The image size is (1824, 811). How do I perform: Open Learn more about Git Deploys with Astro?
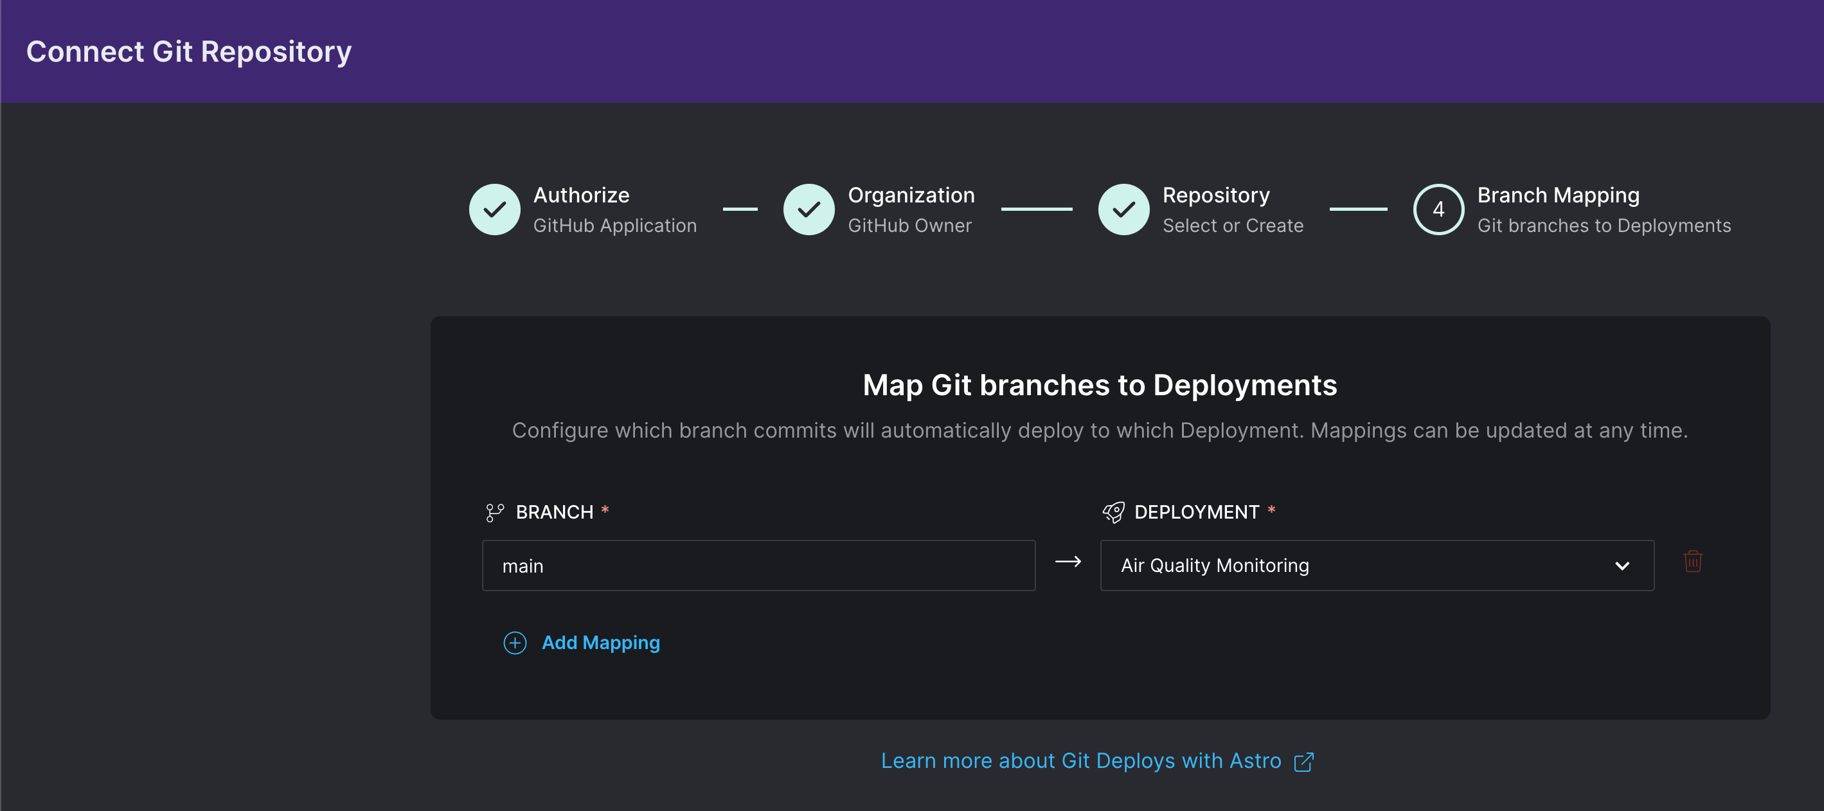pyautogui.click(x=1080, y=760)
